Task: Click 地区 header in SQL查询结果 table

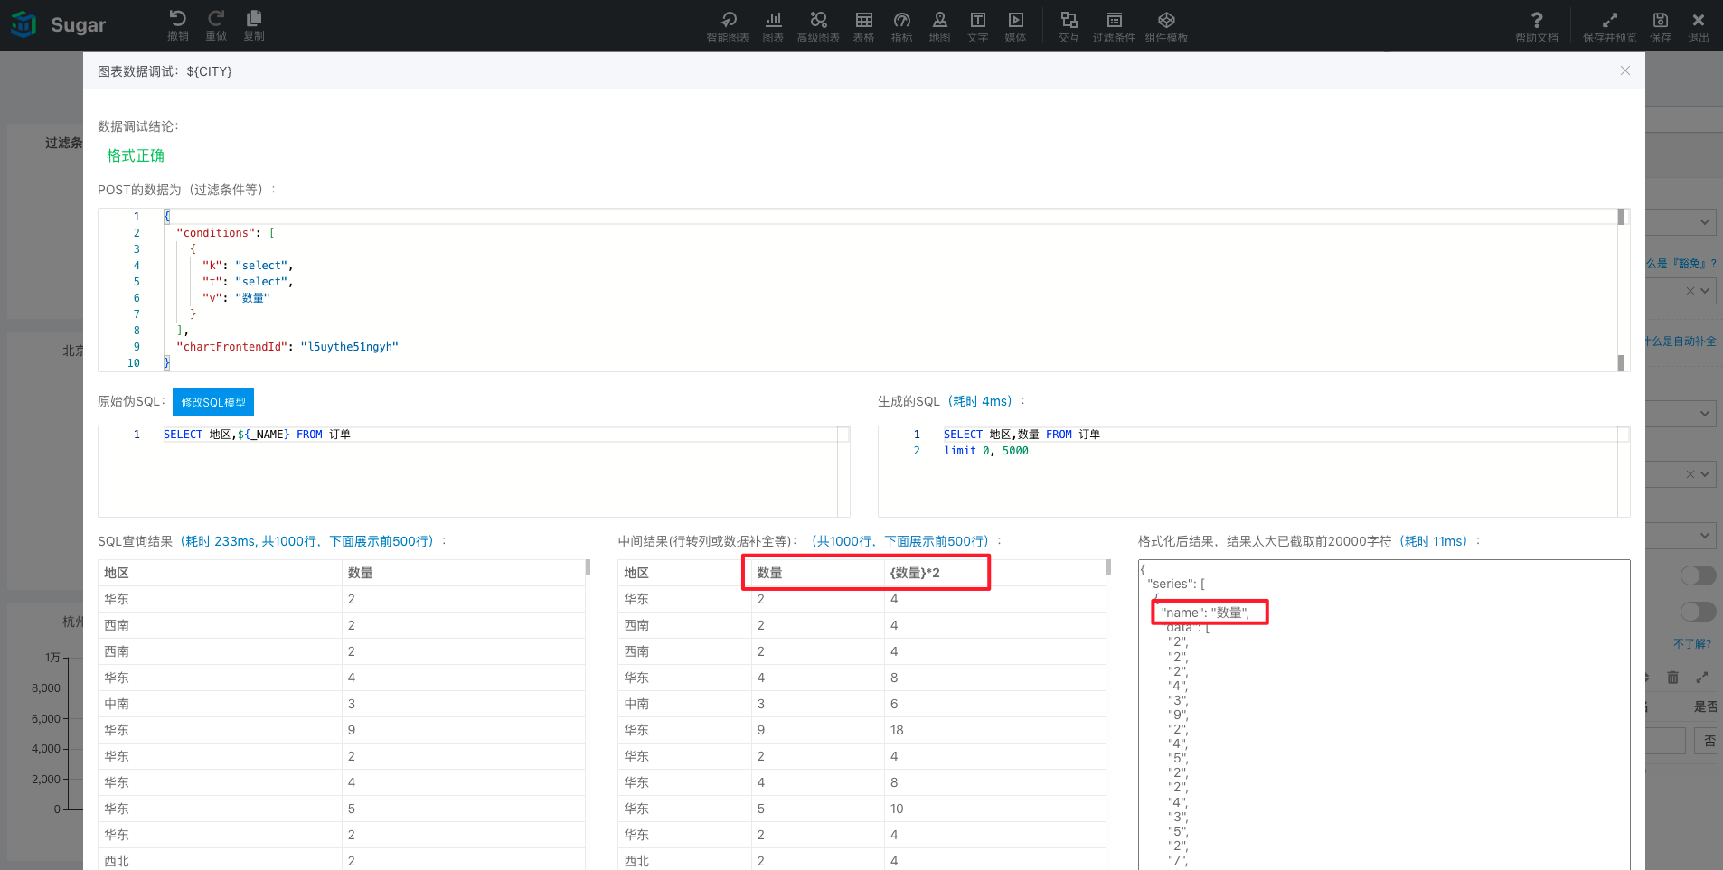Action: coord(117,573)
